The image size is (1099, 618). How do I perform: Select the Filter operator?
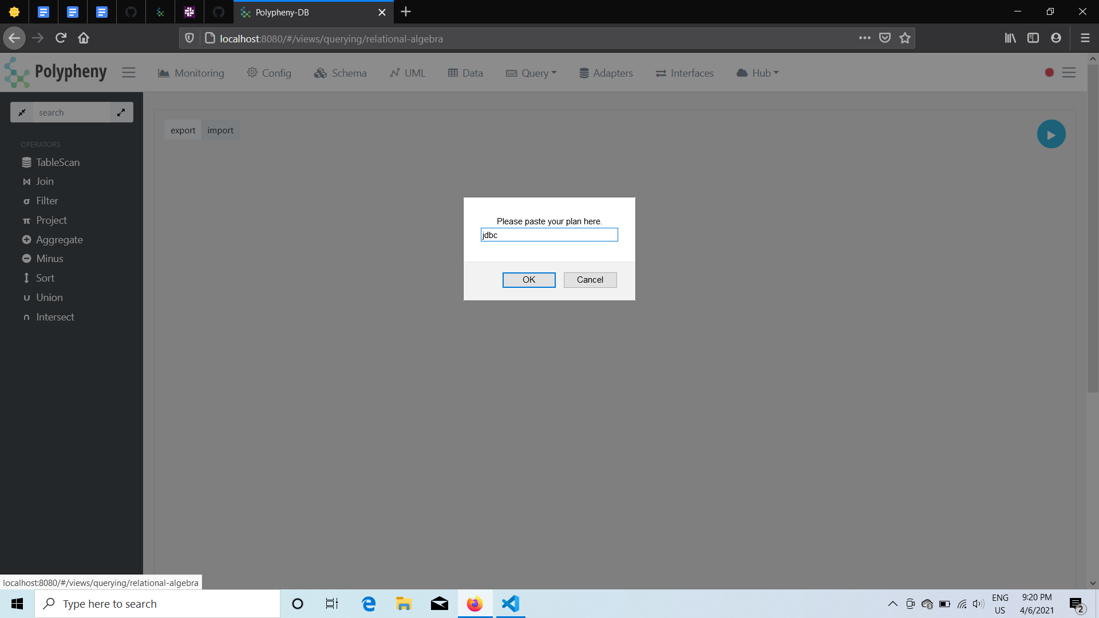(46, 201)
